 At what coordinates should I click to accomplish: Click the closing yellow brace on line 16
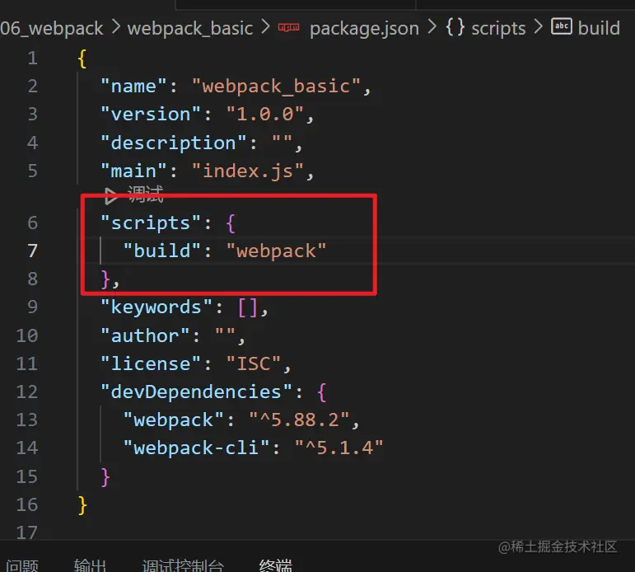click(x=82, y=505)
